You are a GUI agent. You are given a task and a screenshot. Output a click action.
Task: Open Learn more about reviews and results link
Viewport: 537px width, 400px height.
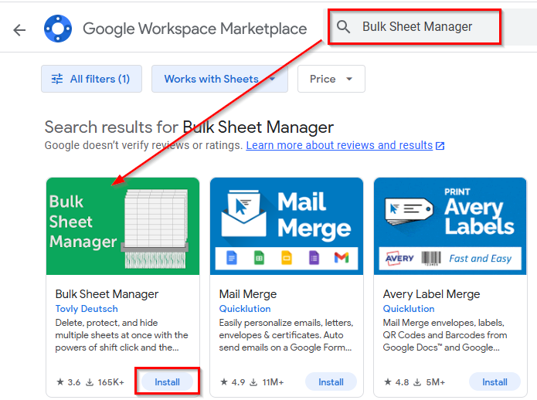pos(339,145)
